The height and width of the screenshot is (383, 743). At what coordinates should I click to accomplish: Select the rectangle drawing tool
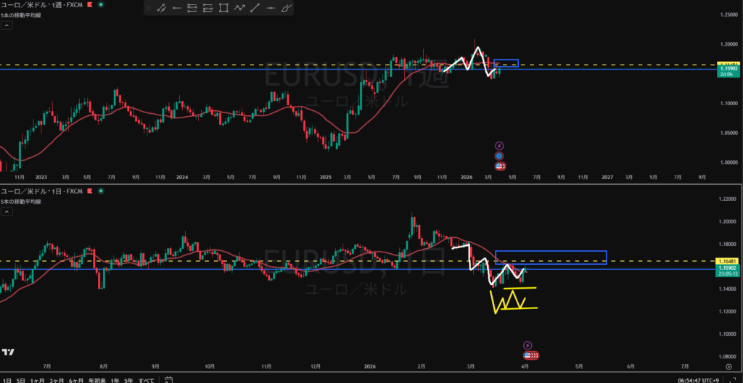tap(223, 9)
